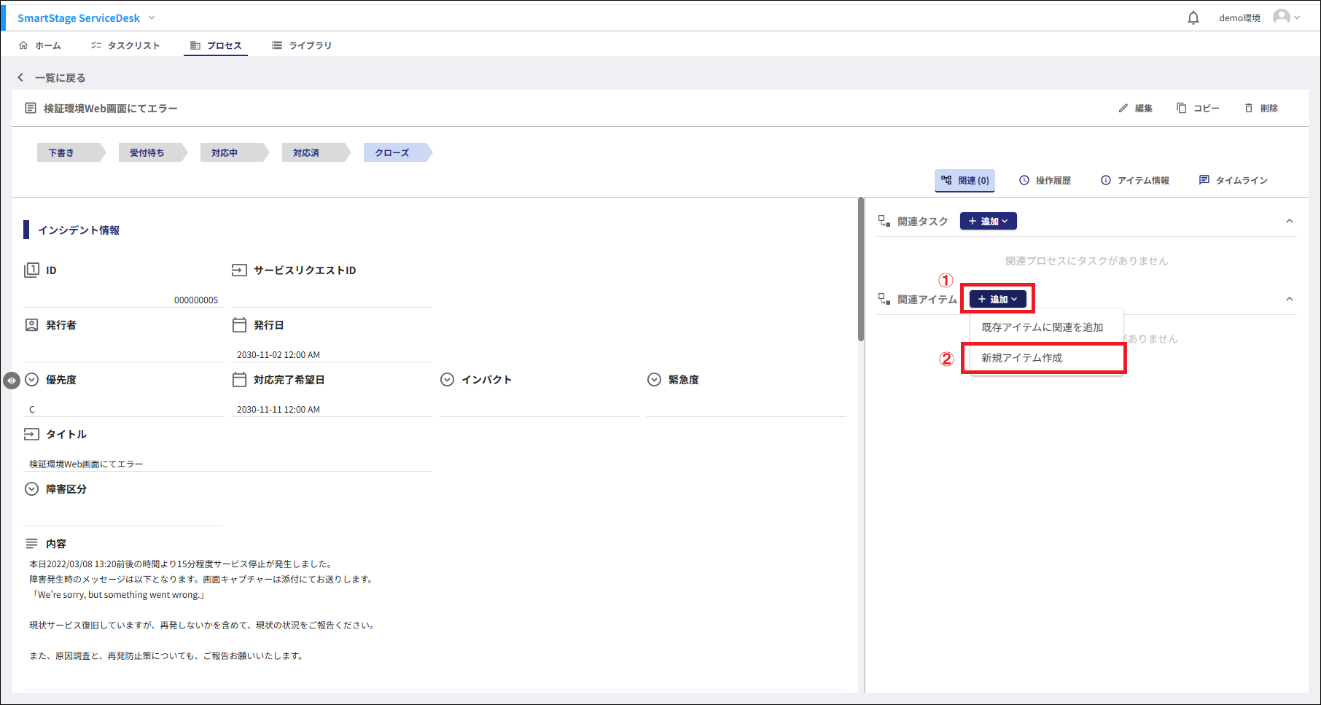Toggle the side panel splitter handle

[x=11, y=381]
